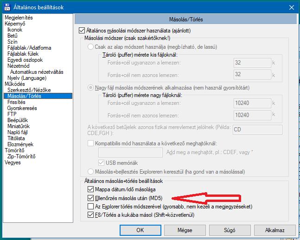Go to Nyelv (Language) settings
This screenshot has height=240, width=300.
pos(27,78)
